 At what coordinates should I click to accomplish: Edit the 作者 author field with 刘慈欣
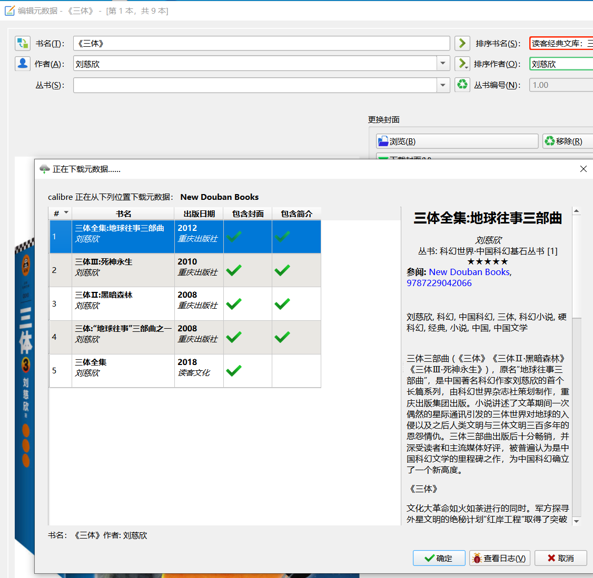coord(255,64)
